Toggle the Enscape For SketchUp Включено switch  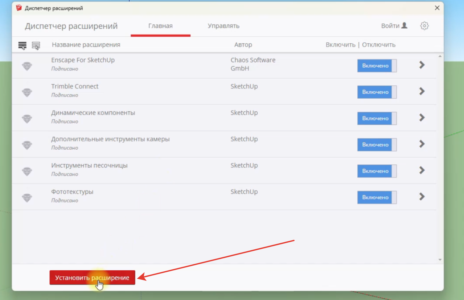pyautogui.click(x=377, y=66)
